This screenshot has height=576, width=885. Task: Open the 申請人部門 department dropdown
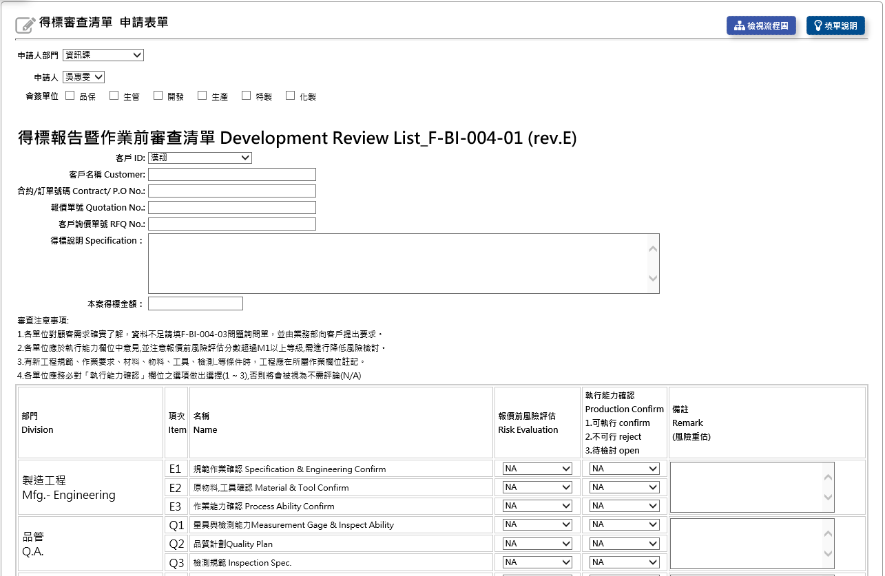[103, 55]
